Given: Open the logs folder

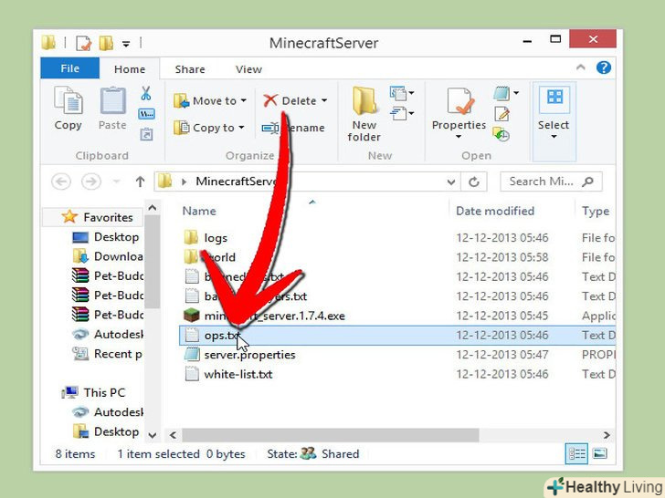Looking at the screenshot, I should pos(216,237).
